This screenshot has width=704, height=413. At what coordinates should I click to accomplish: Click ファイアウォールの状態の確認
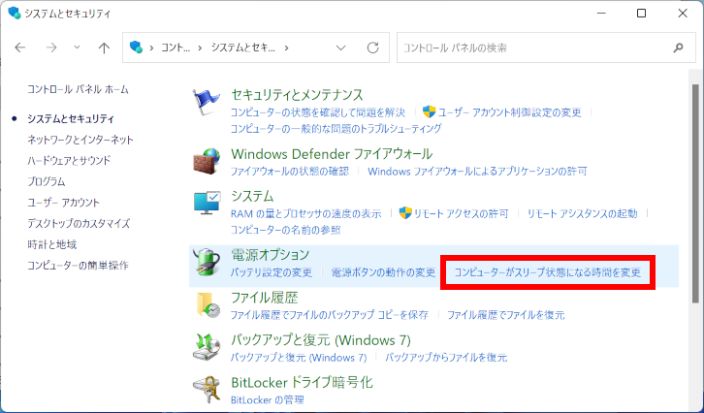[x=290, y=172]
